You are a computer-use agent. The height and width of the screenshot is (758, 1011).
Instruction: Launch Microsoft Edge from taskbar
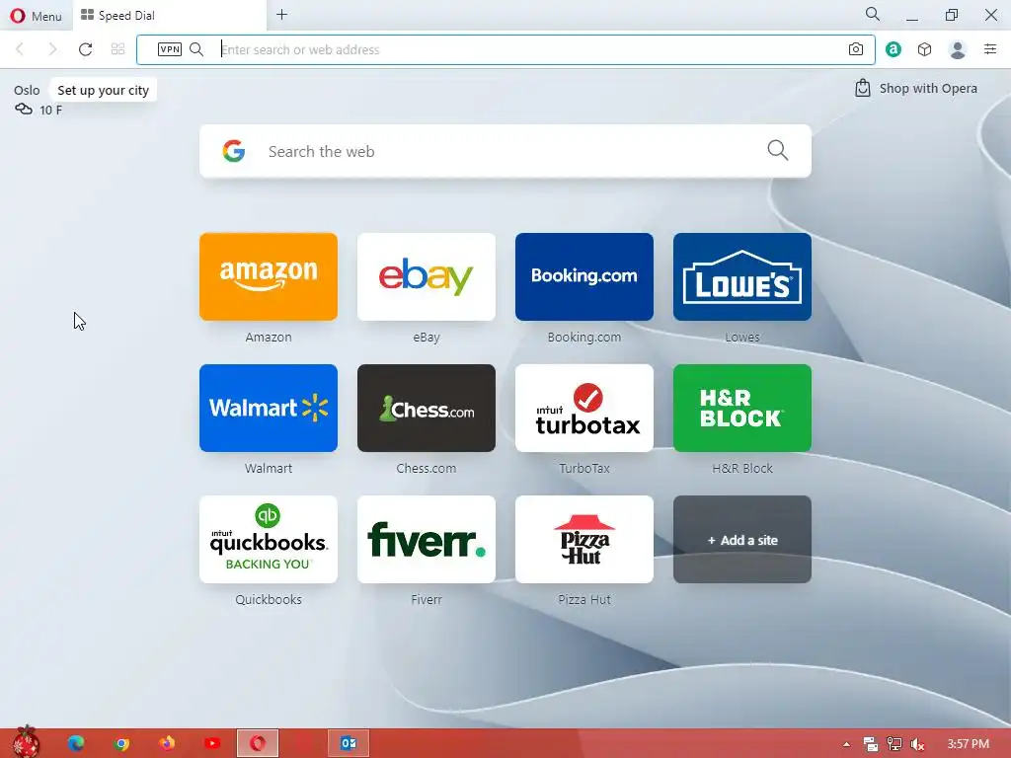pyautogui.click(x=75, y=743)
